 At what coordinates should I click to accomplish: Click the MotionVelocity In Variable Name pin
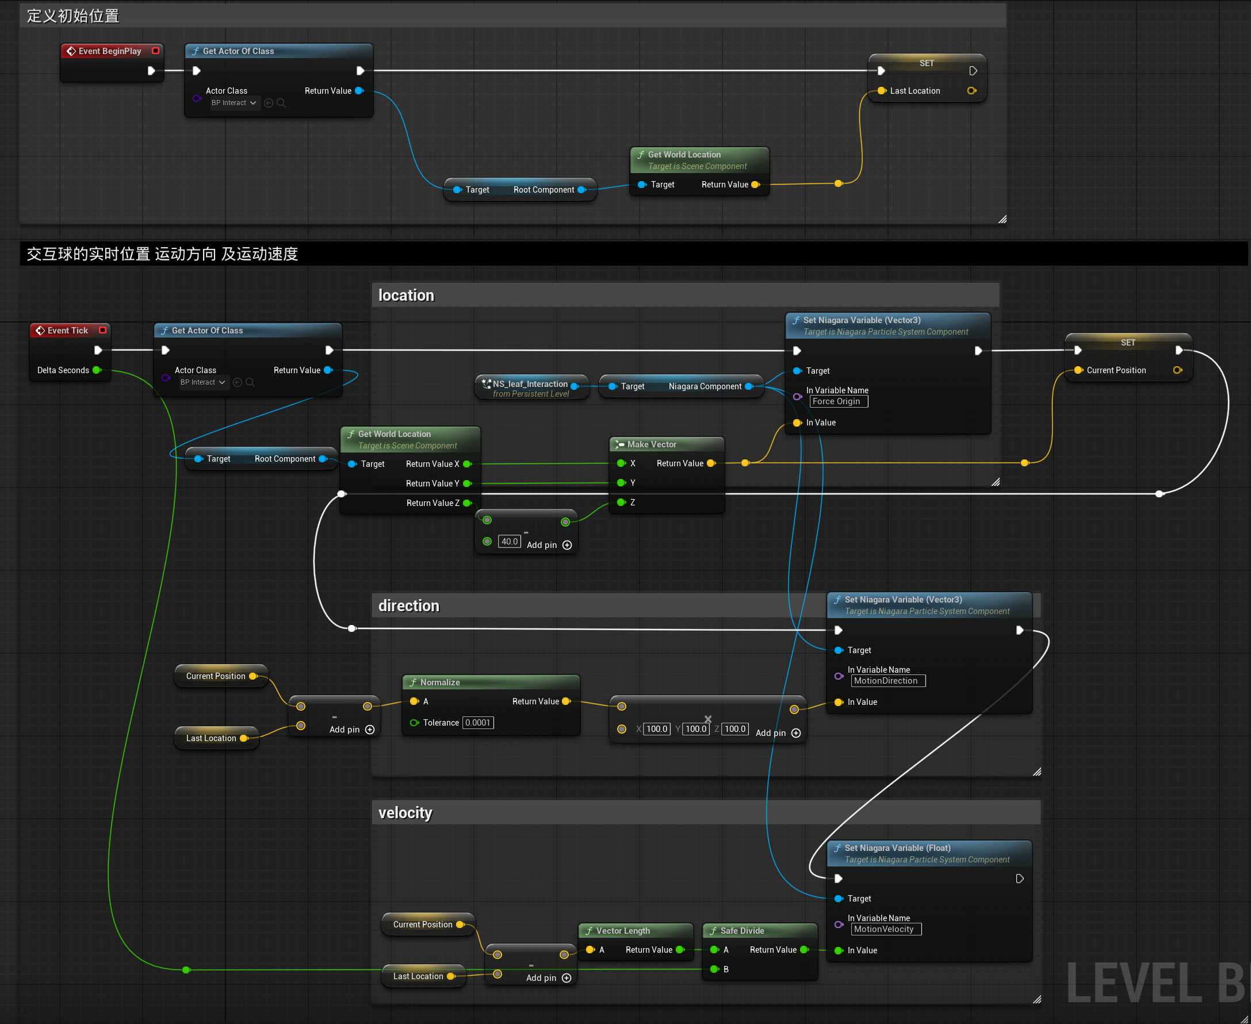click(x=839, y=925)
